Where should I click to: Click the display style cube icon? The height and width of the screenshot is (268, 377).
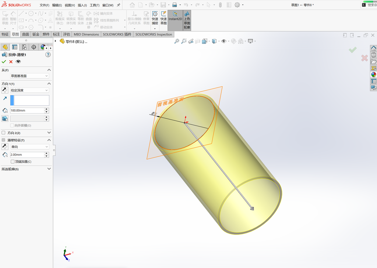pyautogui.click(x=214, y=41)
